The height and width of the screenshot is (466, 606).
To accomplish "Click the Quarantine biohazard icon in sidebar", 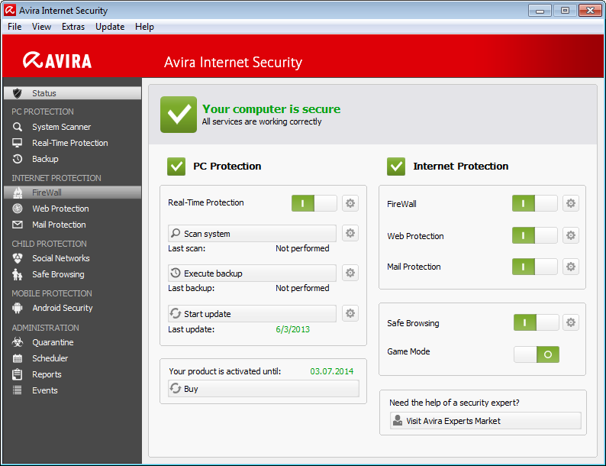I will click(x=18, y=342).
